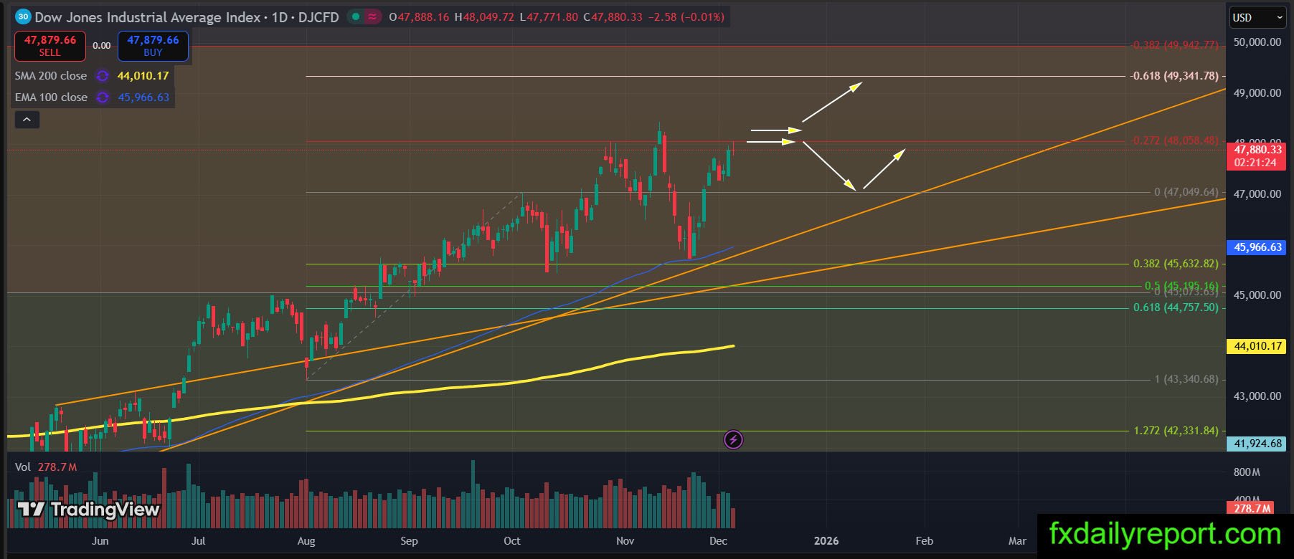Open the purple lightning event icon

point(733,439)
